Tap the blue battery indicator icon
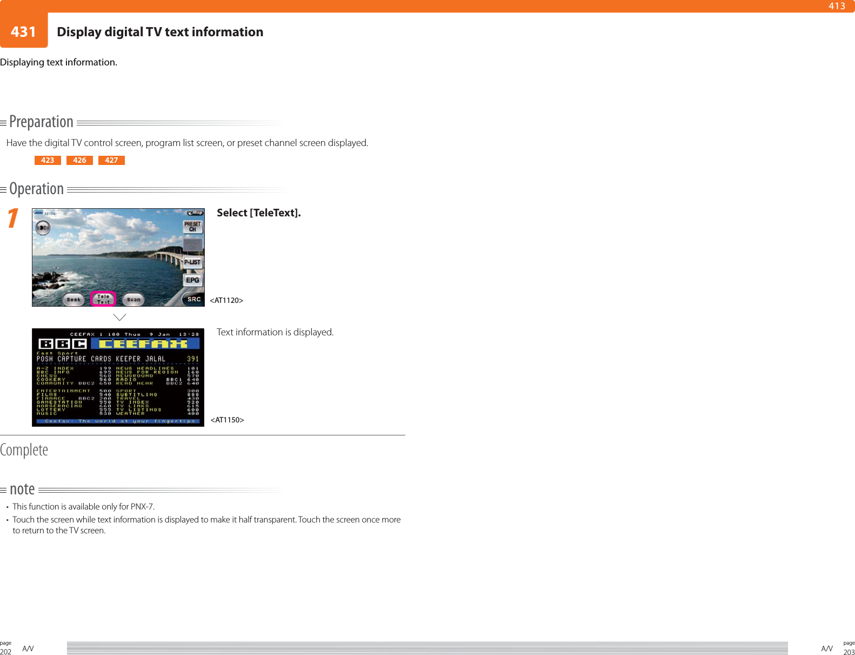The width and height of the screenshot is (855, 655). (39, 213)
